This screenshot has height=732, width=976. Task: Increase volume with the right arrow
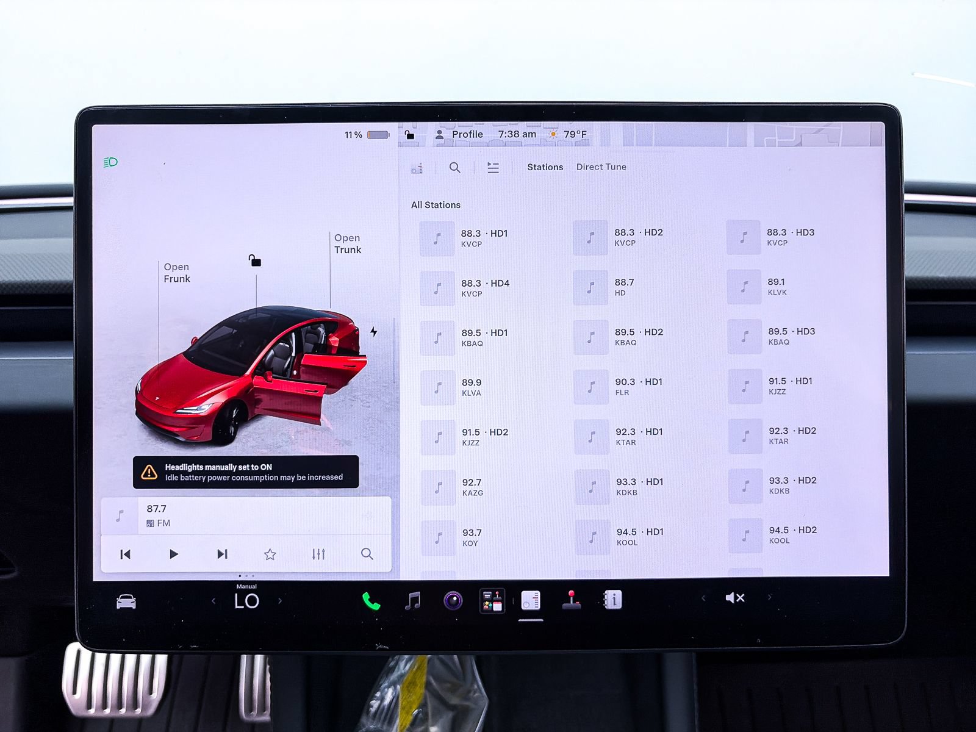[769, 597]
